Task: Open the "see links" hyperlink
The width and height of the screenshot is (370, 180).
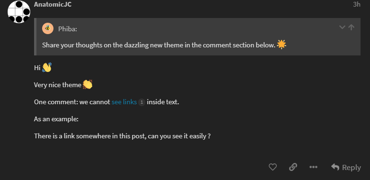Action: [x=124, y=102]
